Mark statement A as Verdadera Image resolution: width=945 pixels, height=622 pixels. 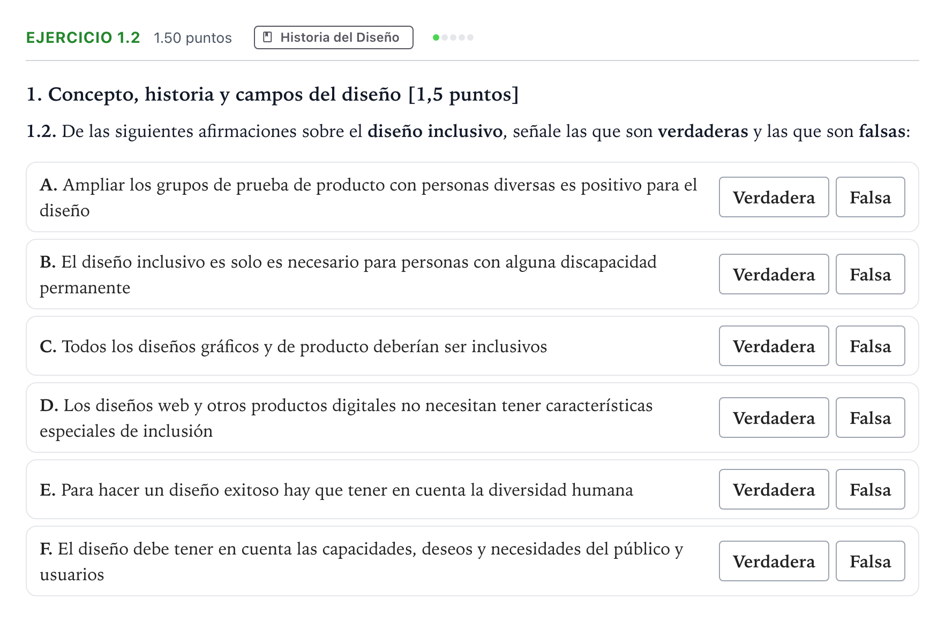[774, 197]
